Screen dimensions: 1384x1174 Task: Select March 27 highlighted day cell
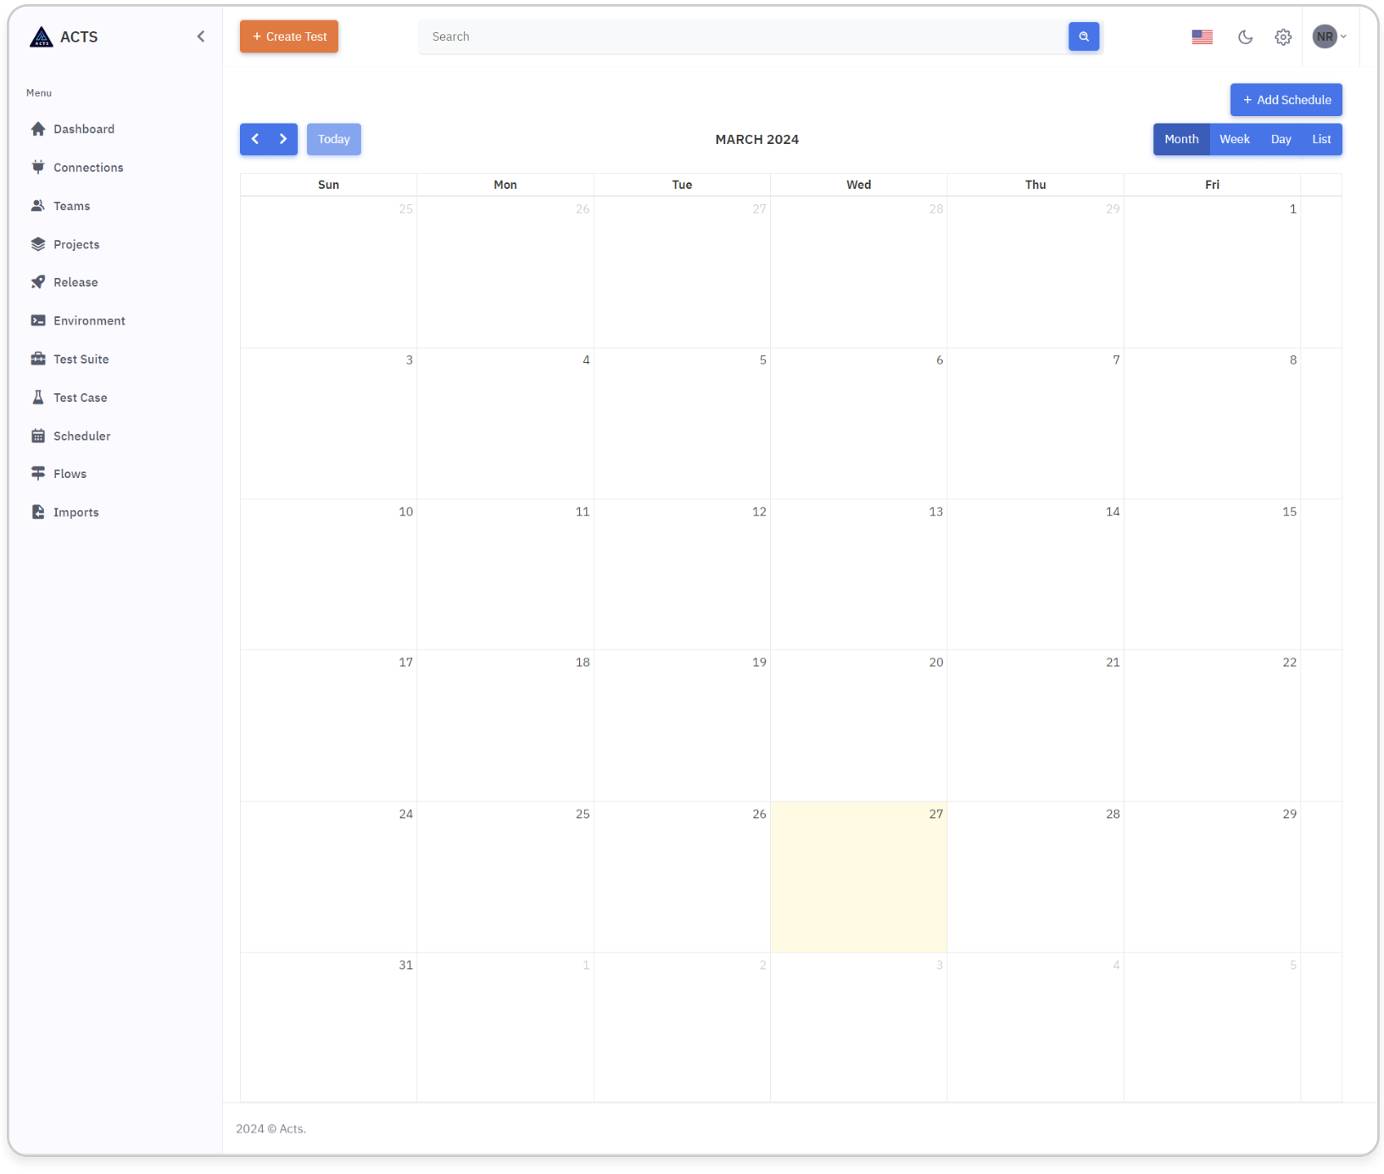click(x=859, y=877)
